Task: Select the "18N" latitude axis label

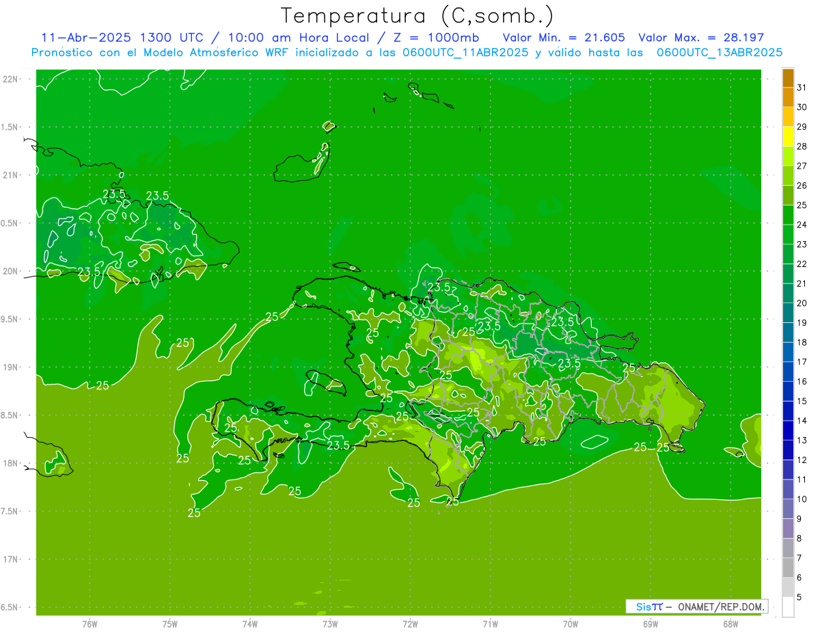Action: (11, 464)
